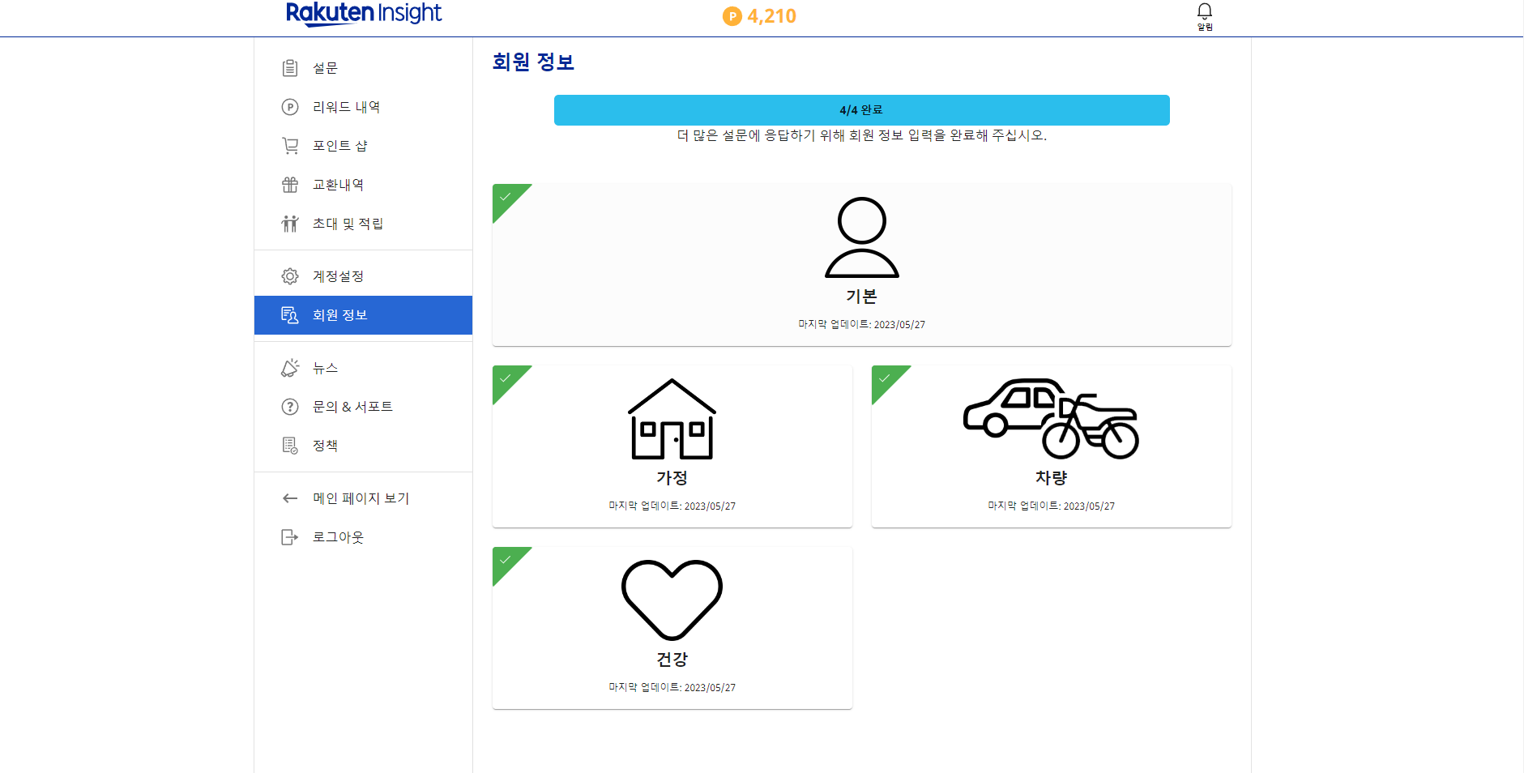Click the green checkmark corner on 가정 card
1524x773 pixels.
[x=506, y=378]
